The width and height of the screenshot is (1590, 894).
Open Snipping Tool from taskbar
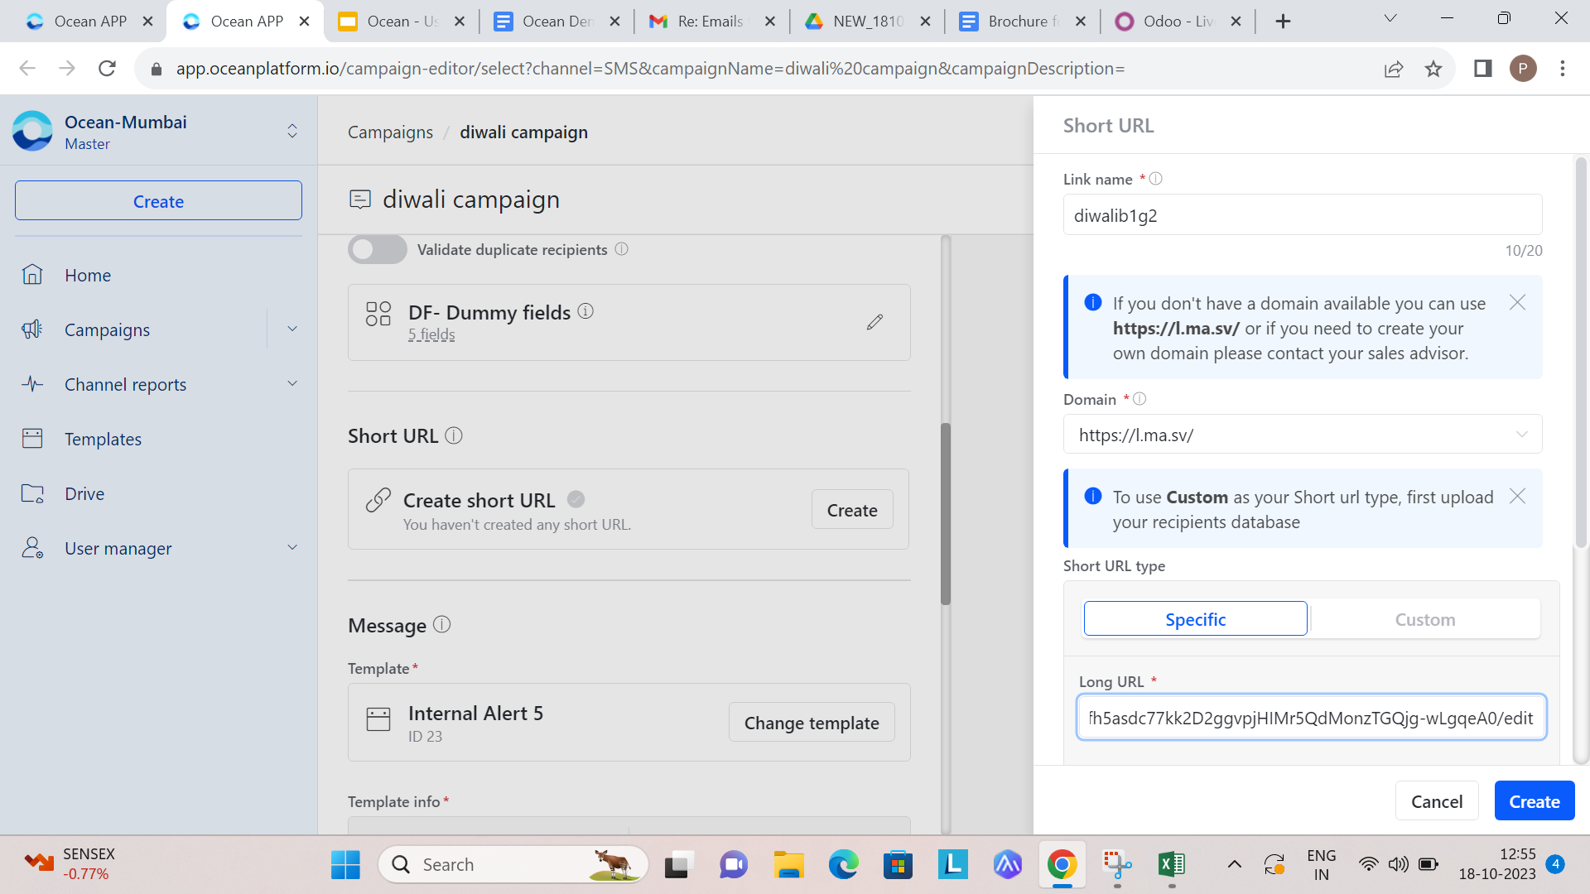[1117, 864]
